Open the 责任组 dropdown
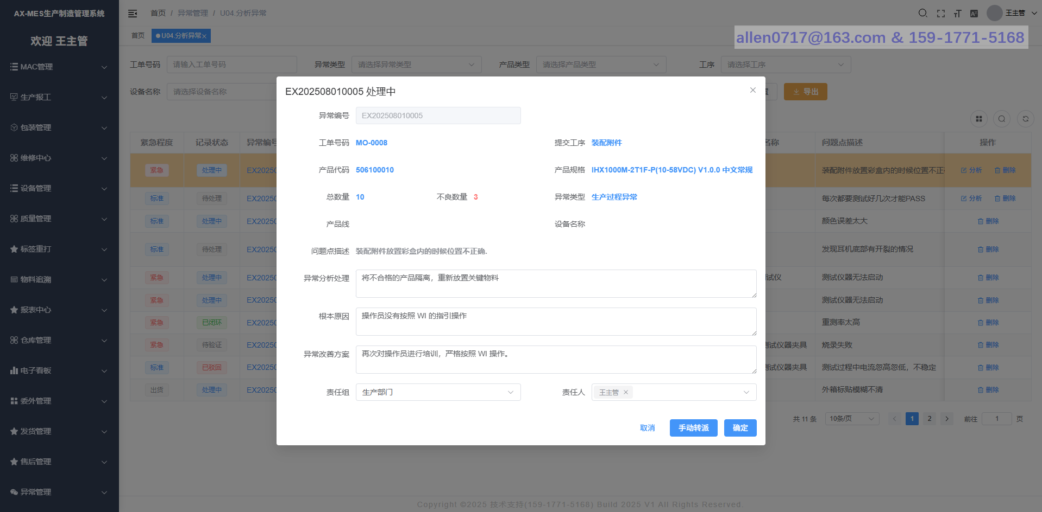1042x512 pixels. coord(438,392)
